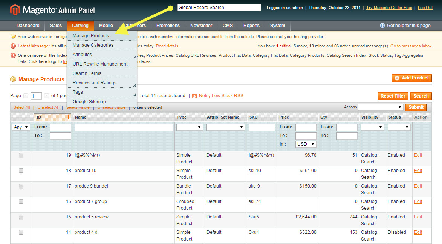The image size is (442, 244).
Task: Click the Qty To input field
Action: (x=347, y=136)
